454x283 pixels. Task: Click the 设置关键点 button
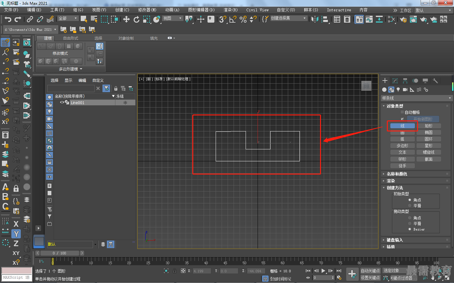coord(370,278)
